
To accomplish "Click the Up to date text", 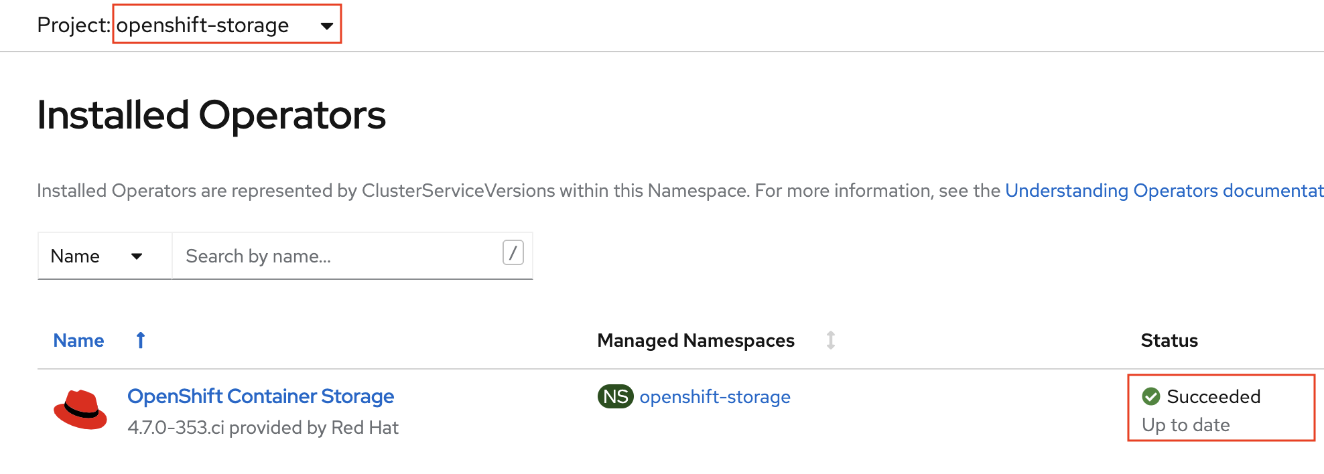I will [1186, 425].
